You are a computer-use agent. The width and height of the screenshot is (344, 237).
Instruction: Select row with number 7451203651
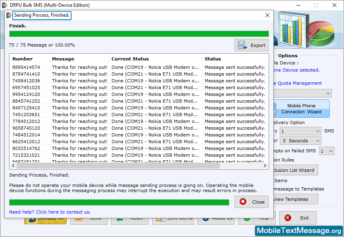(x=139, y=115)
